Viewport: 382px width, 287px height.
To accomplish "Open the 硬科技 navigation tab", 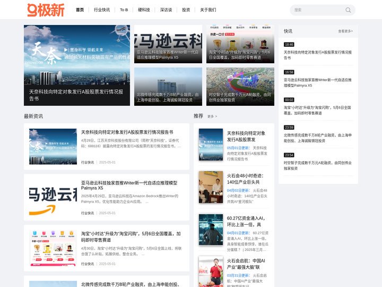I will click(x=144, y=10).
